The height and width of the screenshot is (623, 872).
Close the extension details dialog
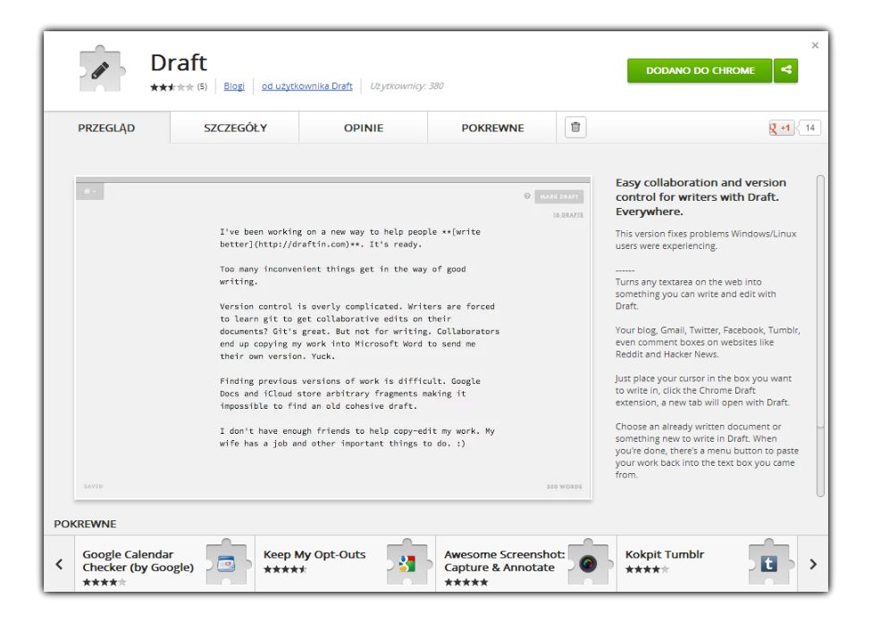coord(816,45)
